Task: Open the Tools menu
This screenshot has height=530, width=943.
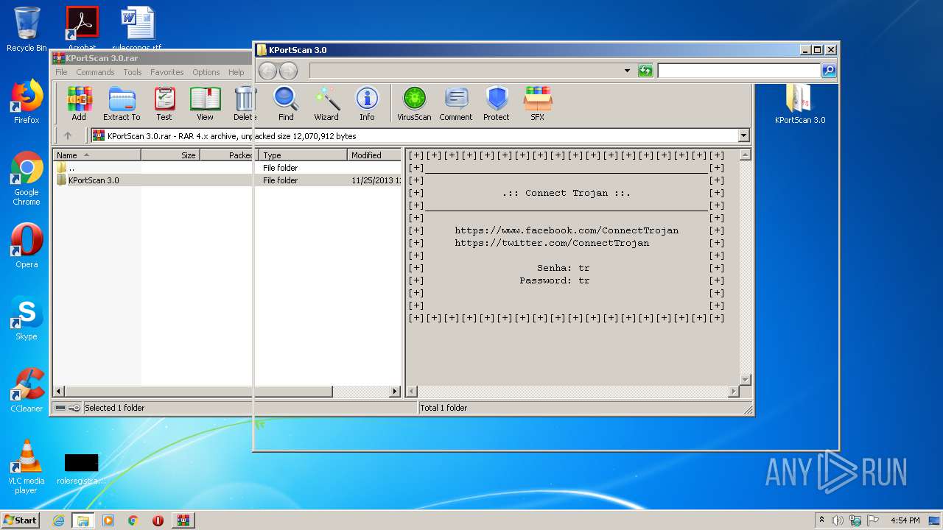Action: (133, 72)
